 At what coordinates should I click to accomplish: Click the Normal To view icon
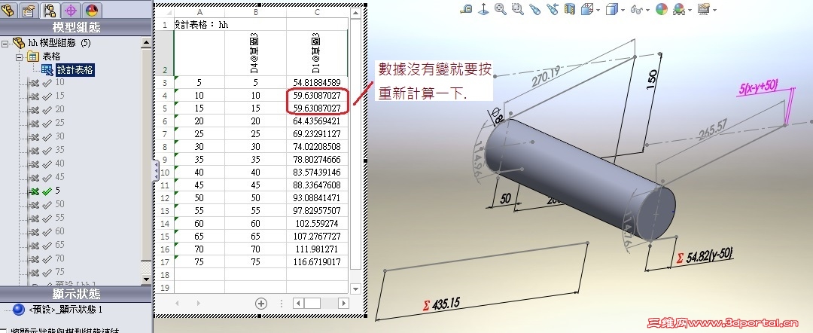pos(483,9)
